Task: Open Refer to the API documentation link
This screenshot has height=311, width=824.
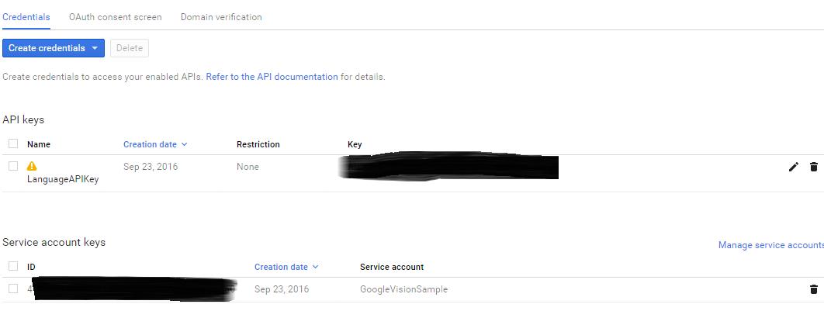Action: (272, 77)
